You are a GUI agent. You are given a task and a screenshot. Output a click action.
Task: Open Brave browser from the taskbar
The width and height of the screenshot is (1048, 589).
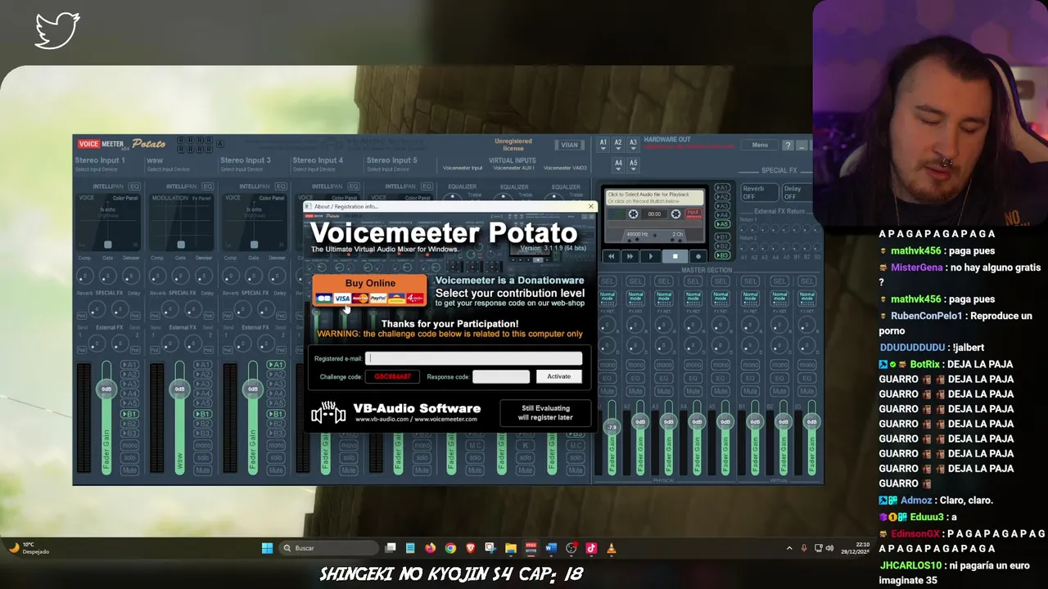point(470,548)
